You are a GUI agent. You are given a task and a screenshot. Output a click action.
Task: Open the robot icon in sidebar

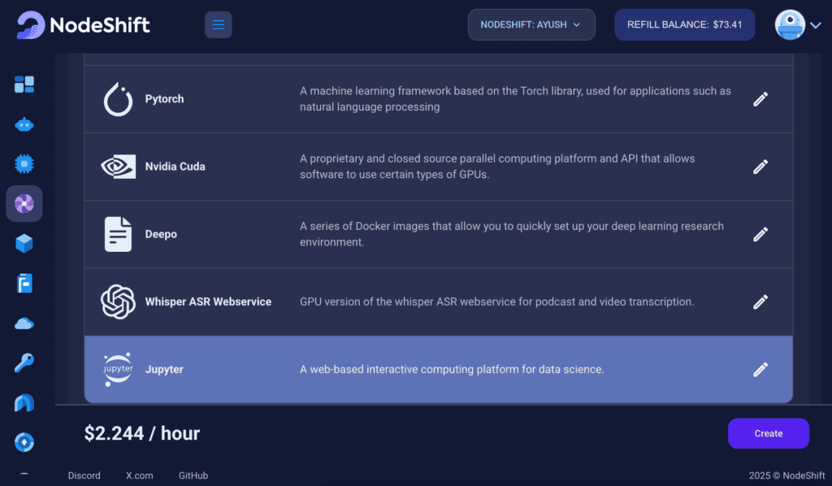pos(24,124)
